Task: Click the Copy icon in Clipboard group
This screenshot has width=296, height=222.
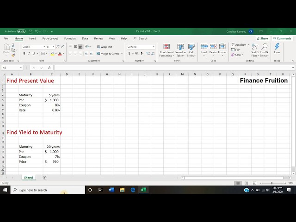Action: (x=13, y=50)
